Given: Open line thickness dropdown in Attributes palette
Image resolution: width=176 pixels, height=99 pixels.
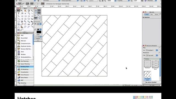Looking at the screenshot, I should click(38, 37).
